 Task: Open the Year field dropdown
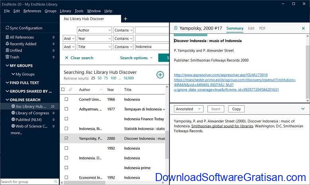pos(94,39)
